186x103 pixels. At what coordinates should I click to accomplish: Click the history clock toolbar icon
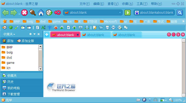[x=4, y=28]
